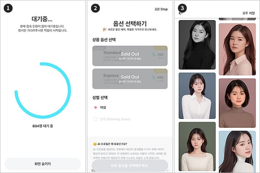Open the black-and-white portrait thumbnail
The height and width of the screenshot is (173, 260).
[x=197, y=45]
